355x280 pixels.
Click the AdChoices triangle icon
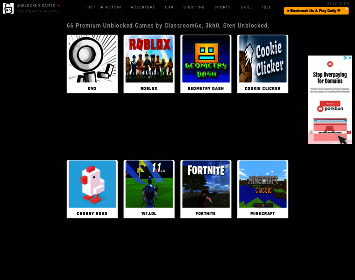[x=345, y=58]
